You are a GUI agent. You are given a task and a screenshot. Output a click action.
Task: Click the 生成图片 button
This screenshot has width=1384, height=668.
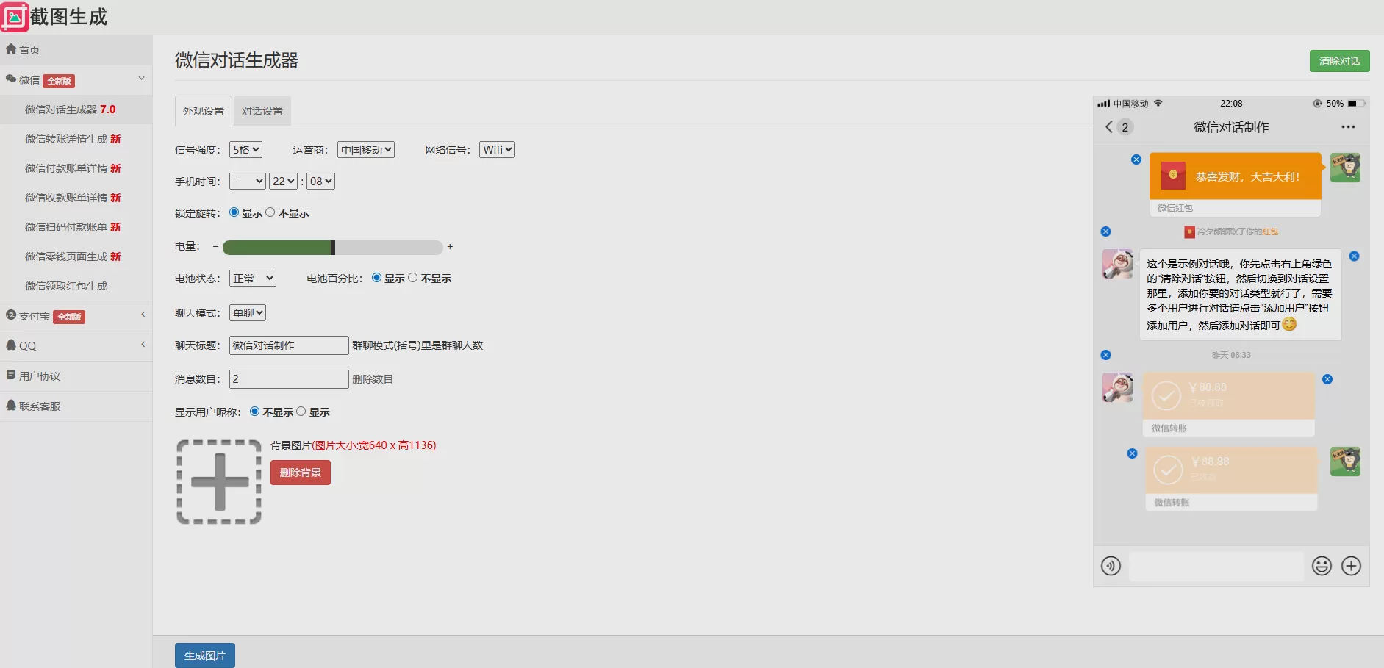point(204,656)
